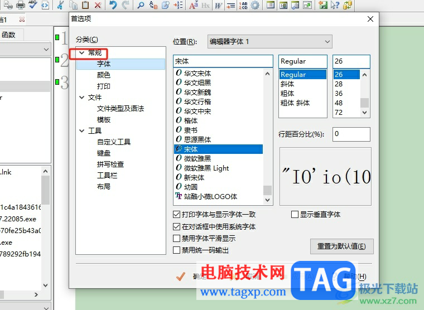Collapse the 工具 tree category
The width and height of the screenshot is (424, 310).
coord(81,131)
